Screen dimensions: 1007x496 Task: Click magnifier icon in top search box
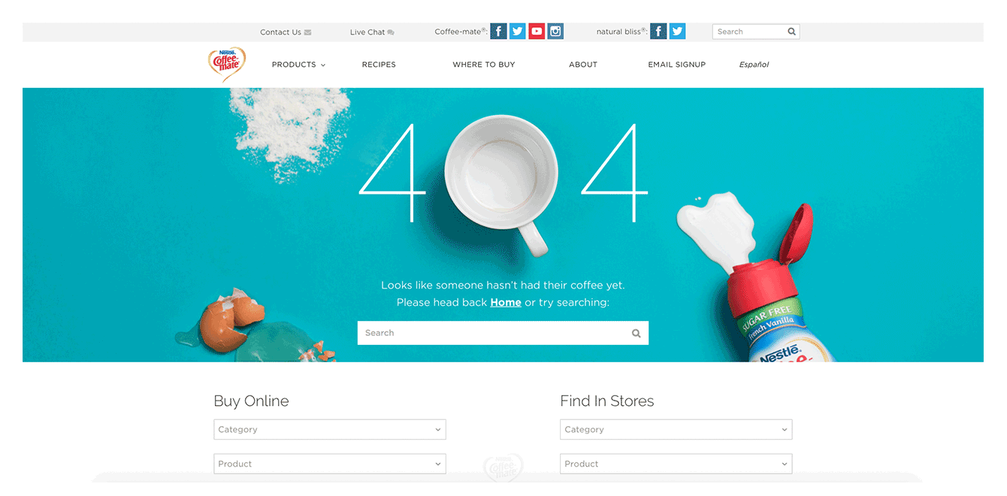coord(791,32)
